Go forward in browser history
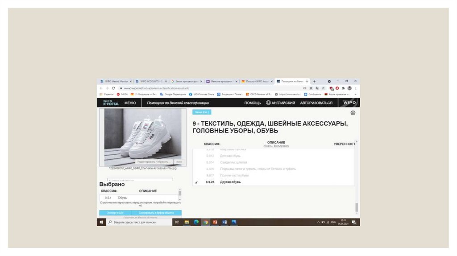This screenshot has width=457, height=256. pyautogui.click(x=107, y=88)
